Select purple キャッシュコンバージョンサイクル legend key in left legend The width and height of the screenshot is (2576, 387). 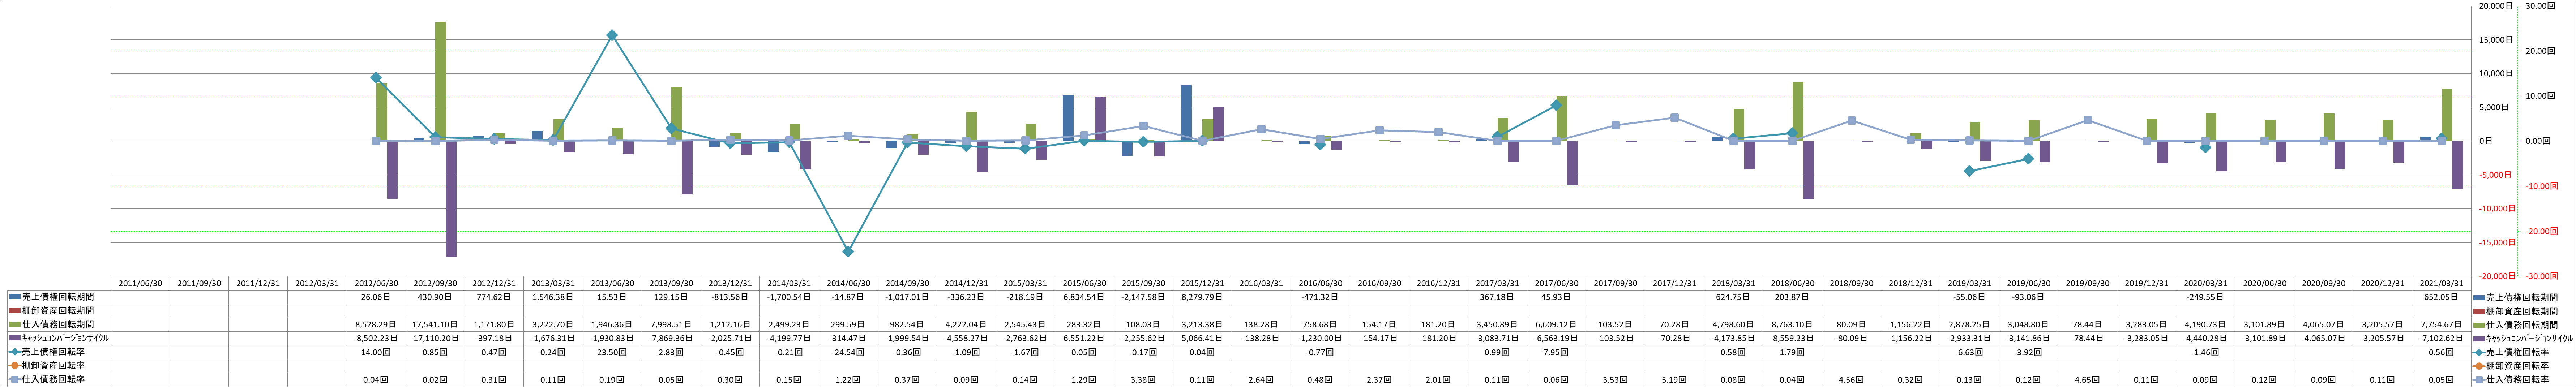pyautogui.click(x=15, y=338)
